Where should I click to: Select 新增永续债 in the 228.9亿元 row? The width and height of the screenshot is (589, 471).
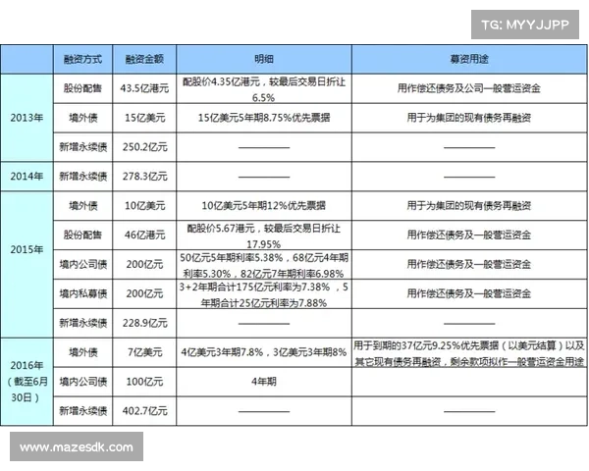(82, 323)
